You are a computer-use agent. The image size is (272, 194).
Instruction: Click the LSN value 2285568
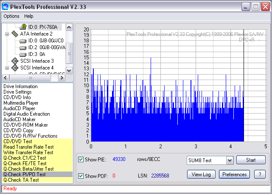pyautogui.click(x=160, y=176)
